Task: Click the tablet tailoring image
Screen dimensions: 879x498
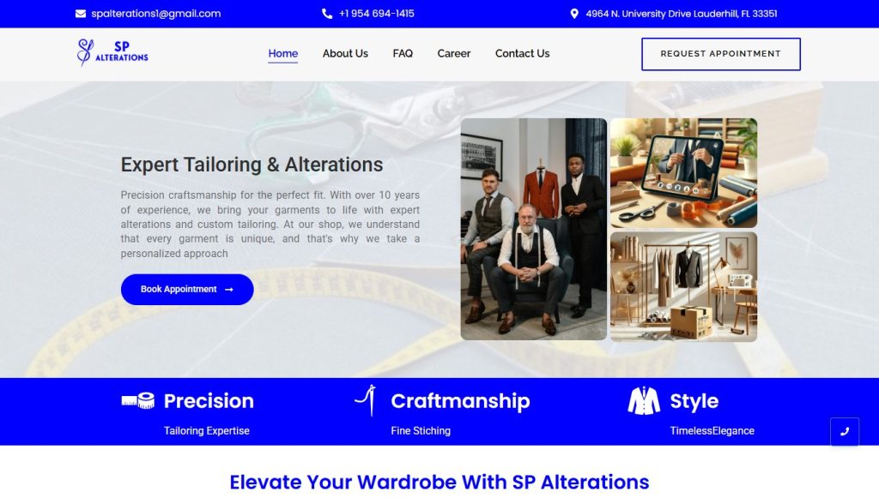Action: click(683, 173)
